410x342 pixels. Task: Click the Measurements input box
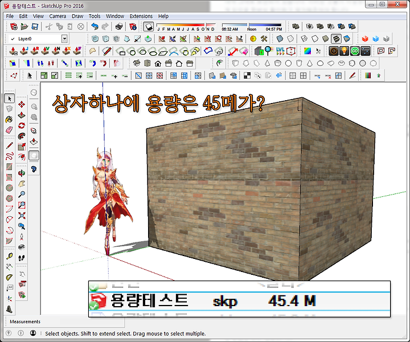click(83, 322)
